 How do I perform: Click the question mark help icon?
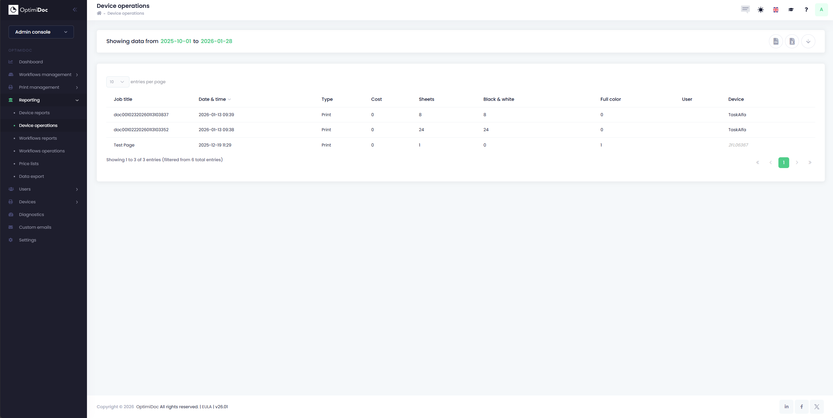click(x=806, y=10)
